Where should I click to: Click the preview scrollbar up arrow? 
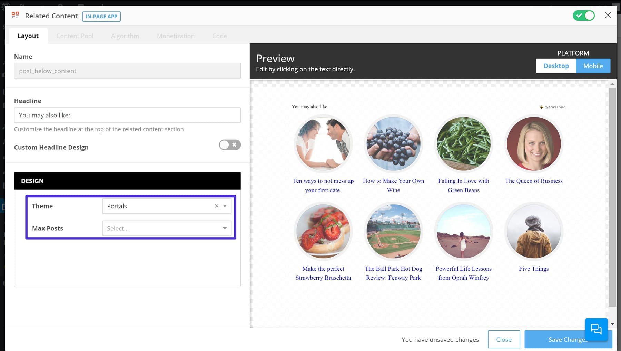tap(613, 83)
